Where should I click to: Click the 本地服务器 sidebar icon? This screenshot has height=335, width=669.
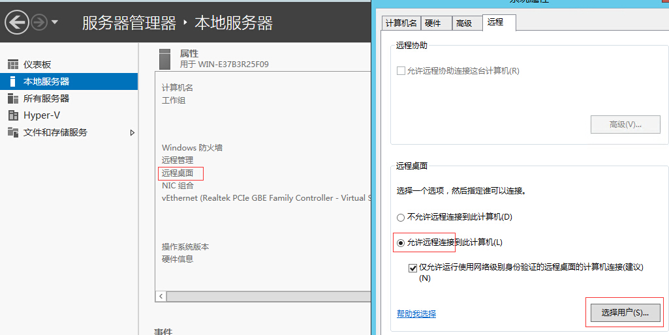coord(12,81)
